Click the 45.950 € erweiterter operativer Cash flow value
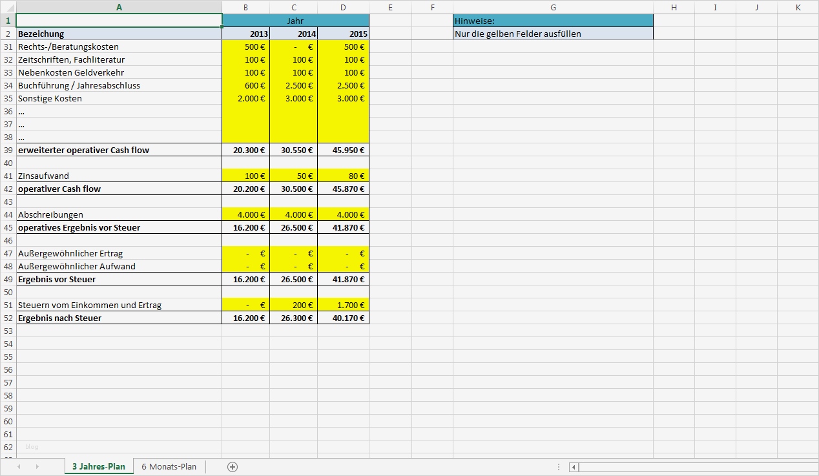 point(343,150)
